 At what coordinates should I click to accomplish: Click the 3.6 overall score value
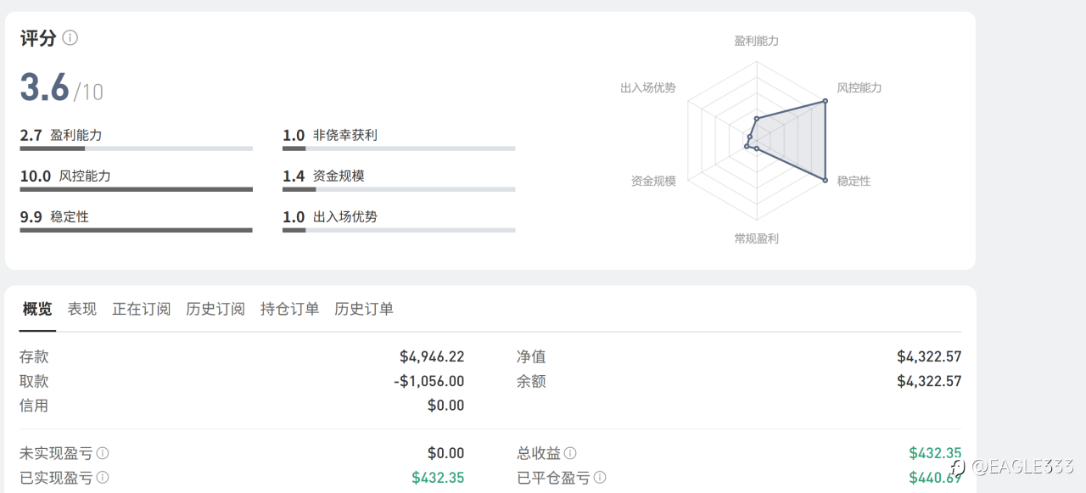point(45,87)
